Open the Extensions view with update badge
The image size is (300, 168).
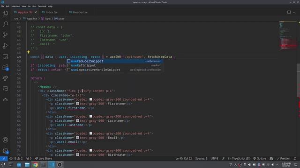pyautogui.click(x=5, y=67)
